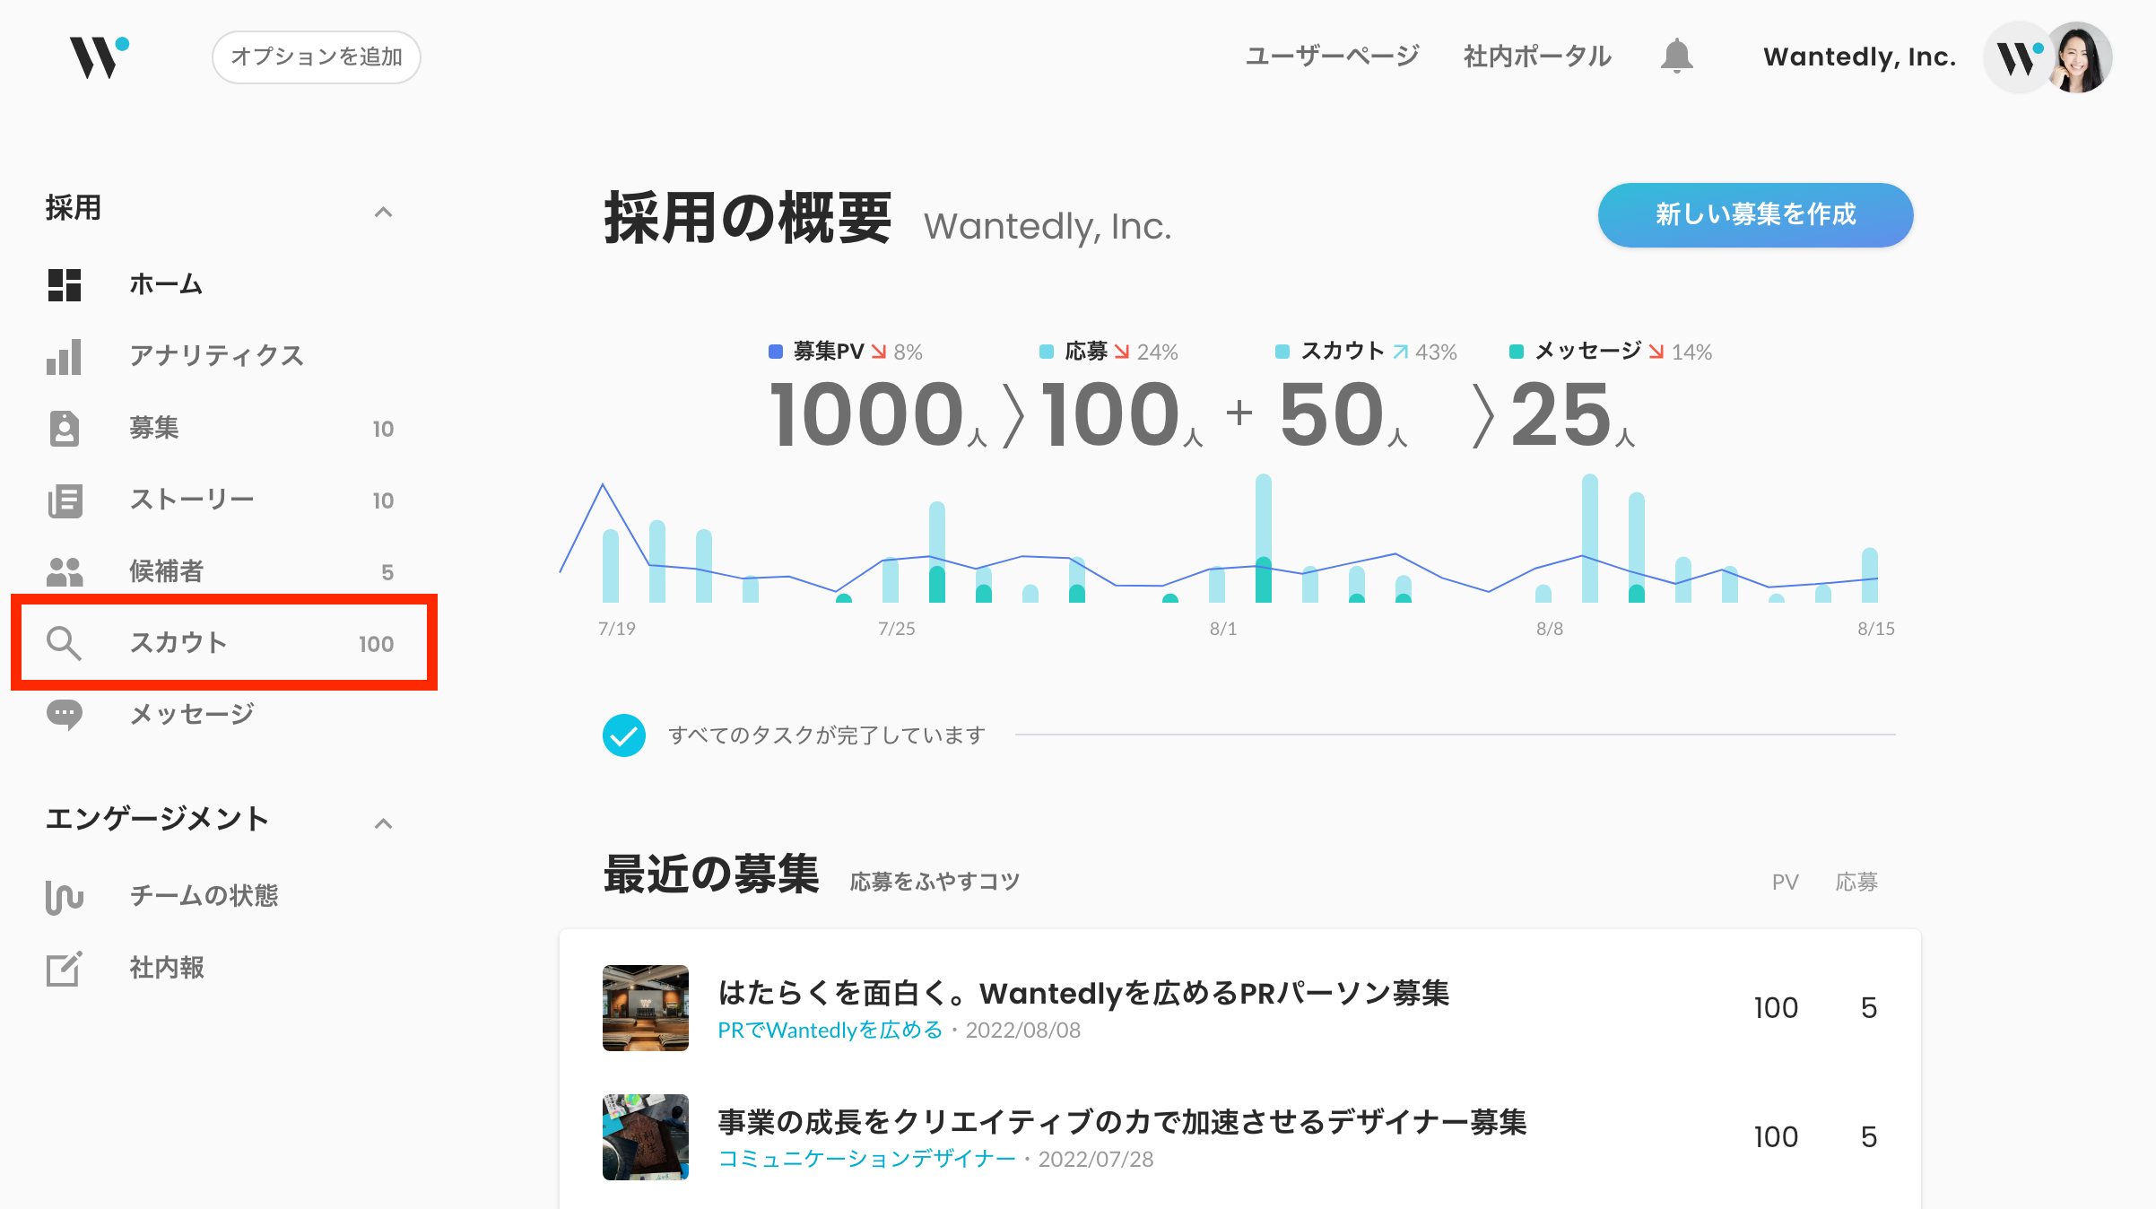Click the ストーリー document icon

[65, 500]
